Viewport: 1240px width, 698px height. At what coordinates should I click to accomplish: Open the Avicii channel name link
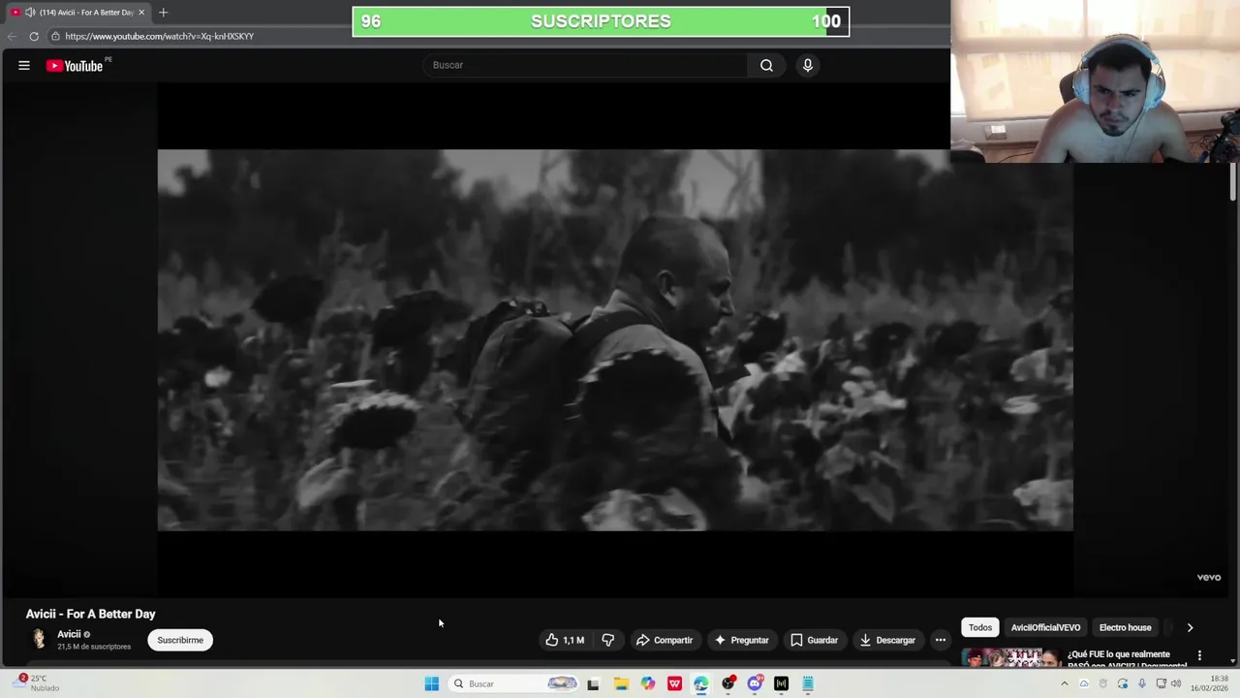point(69,634)
